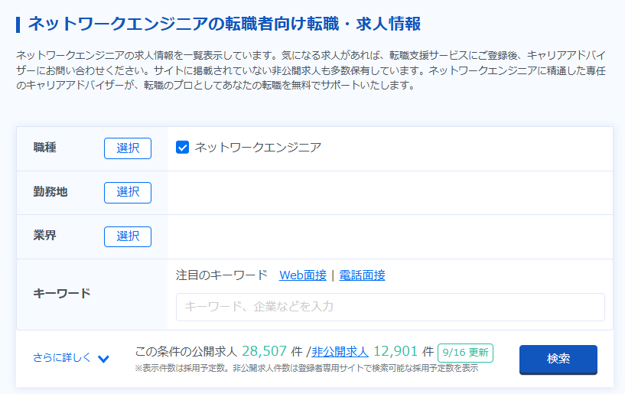Open the 職種 選択 button
This screenshot has width=625, height=394.
point(128,148)
